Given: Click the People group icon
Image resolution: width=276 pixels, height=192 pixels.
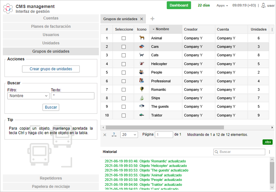Looking at the screenshot, I should click(142, 72).
